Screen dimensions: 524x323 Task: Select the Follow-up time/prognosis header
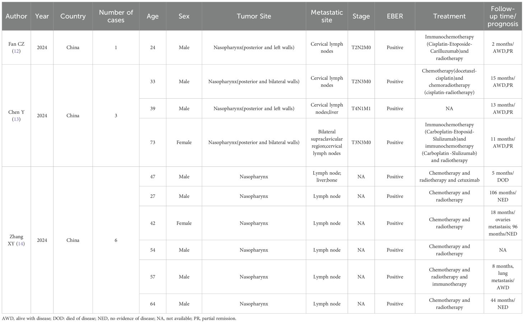point(503,16)
